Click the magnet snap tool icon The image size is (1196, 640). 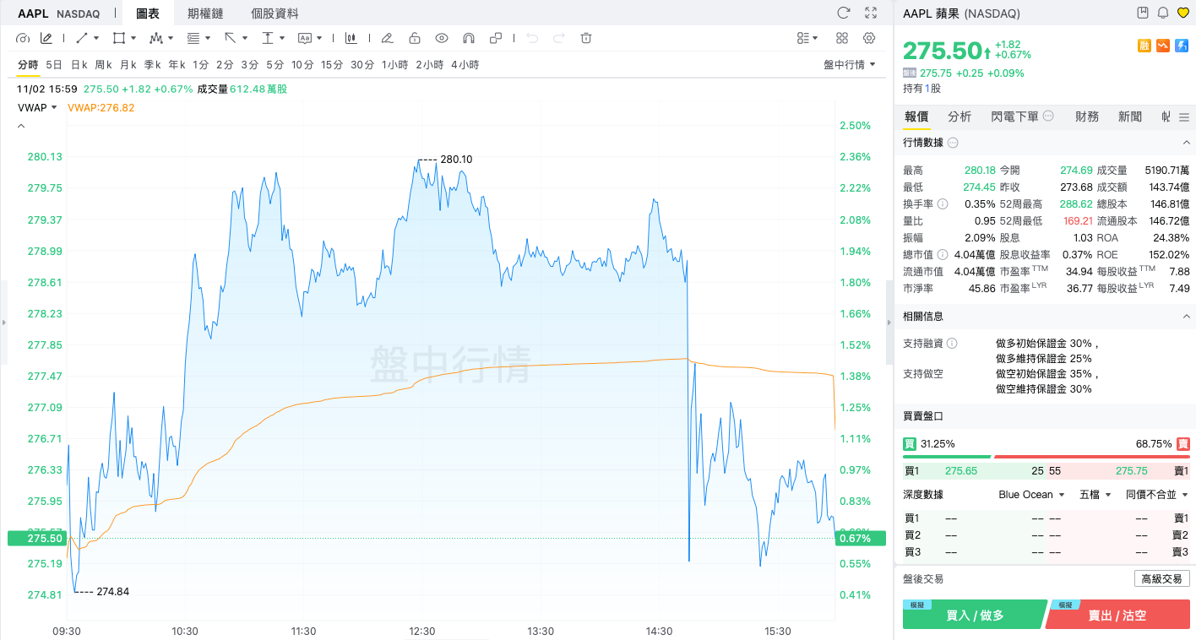[x=468, y=38]
